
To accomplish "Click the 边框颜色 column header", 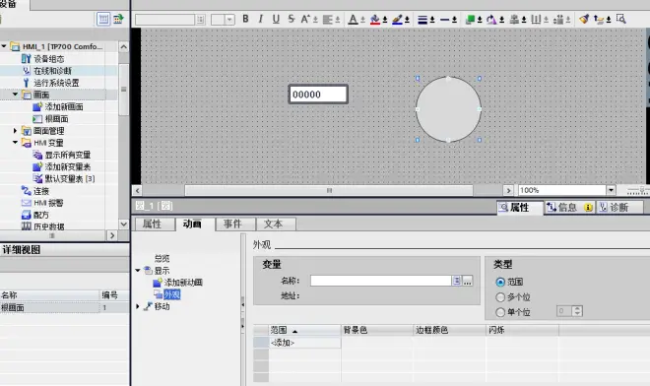I will pyautogui.click(x=449, y=330).
